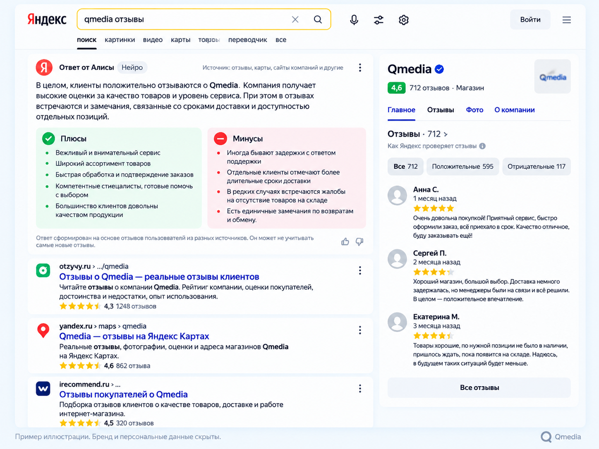Open three-dot menu for yandex.ru maps result
599x449 pixels.
pos(360,330)
